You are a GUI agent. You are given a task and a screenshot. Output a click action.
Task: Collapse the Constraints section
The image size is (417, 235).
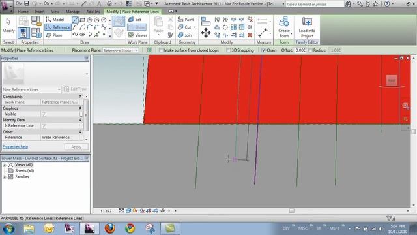80,97
